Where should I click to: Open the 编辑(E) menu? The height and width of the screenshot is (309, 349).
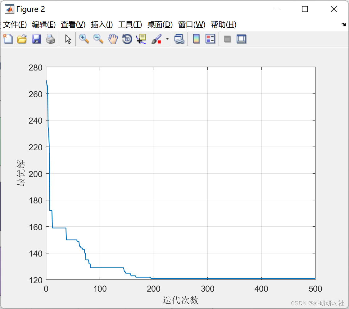pos(43,24)
